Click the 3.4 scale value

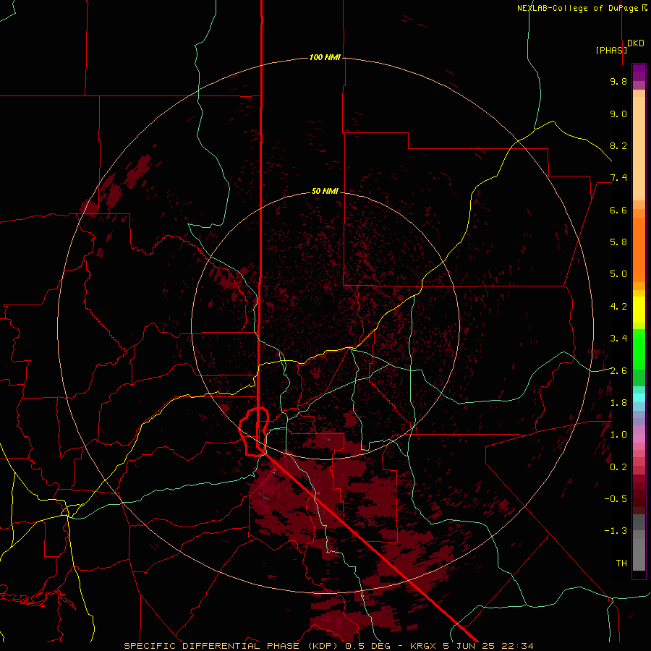click(x=618, y=339)
